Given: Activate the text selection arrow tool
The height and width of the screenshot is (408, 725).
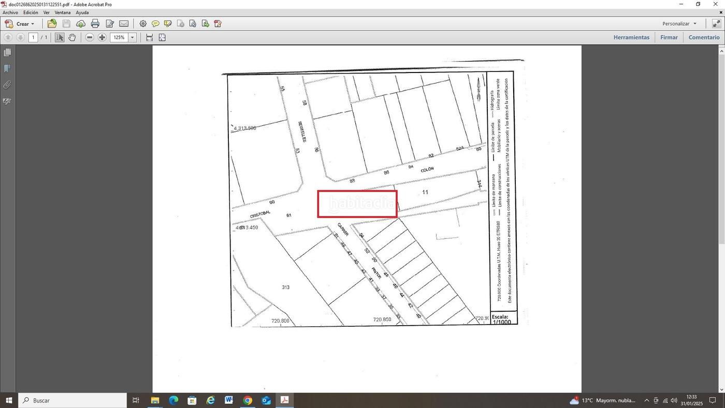Looking at the screenshot, I should tap(60, 37).
